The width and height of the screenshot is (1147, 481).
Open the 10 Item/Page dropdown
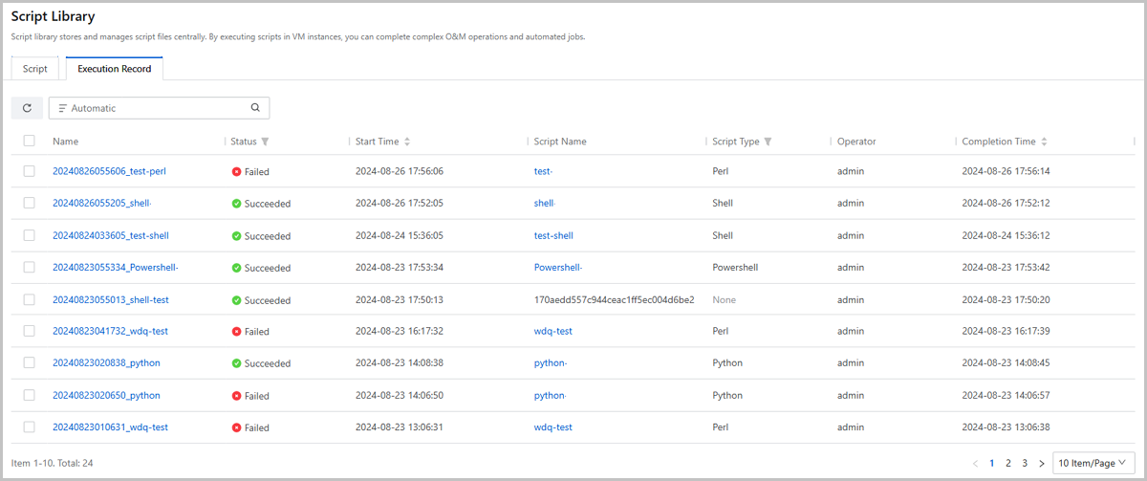(1093, 463)
